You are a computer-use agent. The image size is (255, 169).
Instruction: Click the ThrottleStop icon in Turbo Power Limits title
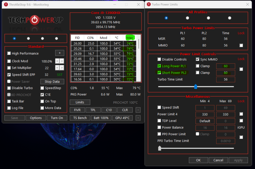149,4
